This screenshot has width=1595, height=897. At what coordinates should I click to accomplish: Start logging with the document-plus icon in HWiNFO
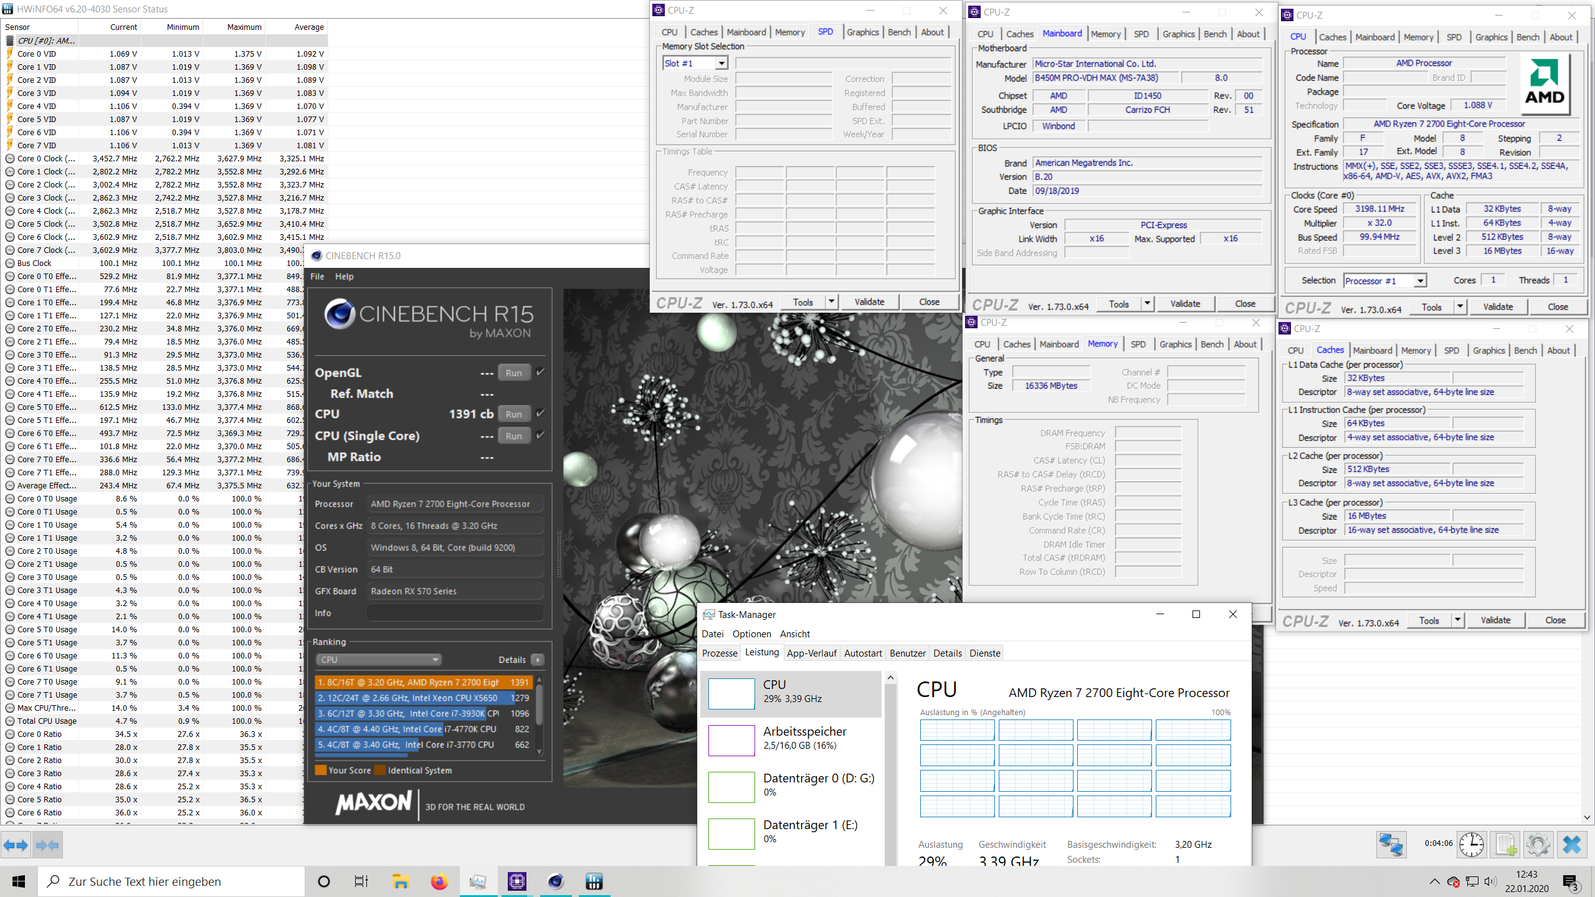[1505, 845]
